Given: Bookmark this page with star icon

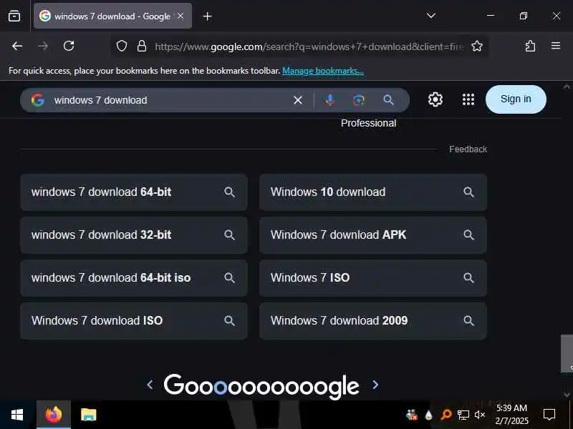Looking at the screenshot, I should (477, 46).
